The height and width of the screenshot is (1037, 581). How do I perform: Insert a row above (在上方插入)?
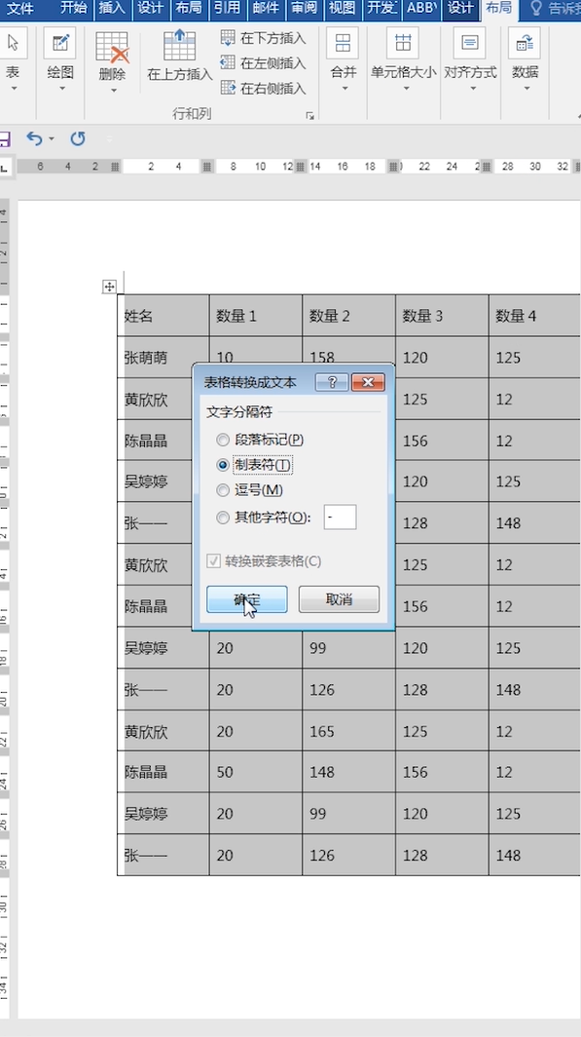tap(180, 56)
